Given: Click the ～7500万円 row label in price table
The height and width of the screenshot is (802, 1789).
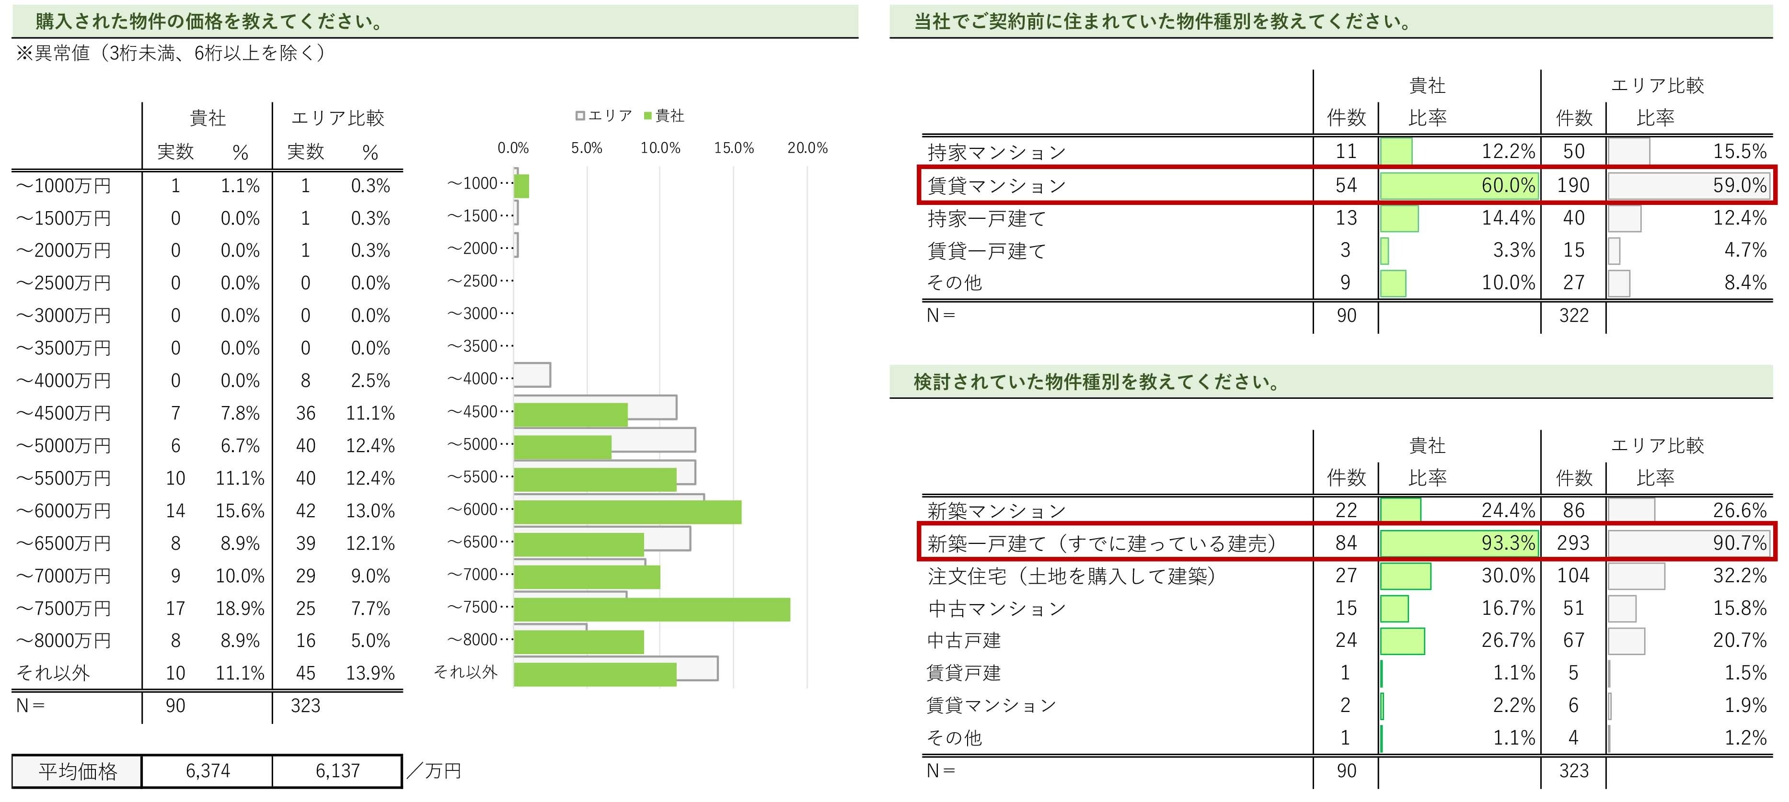Looking at the screenshot, I should pos(64,609).
